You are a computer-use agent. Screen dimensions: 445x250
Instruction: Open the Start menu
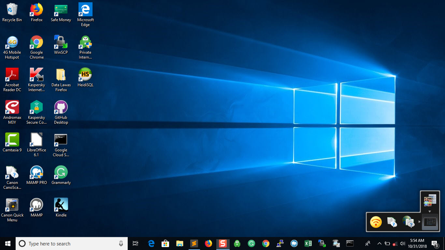point(7,243)
